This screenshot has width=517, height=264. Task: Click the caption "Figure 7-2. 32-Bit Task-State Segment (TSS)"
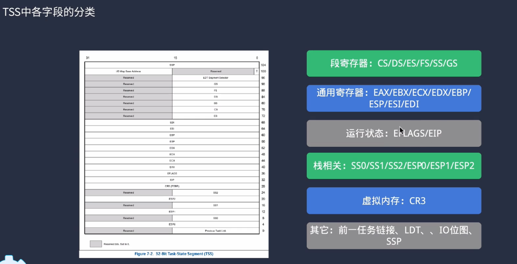pyautogui.click(x=174, y=254)
